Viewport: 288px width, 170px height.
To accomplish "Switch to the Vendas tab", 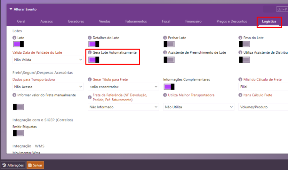I will coord(105,21).
